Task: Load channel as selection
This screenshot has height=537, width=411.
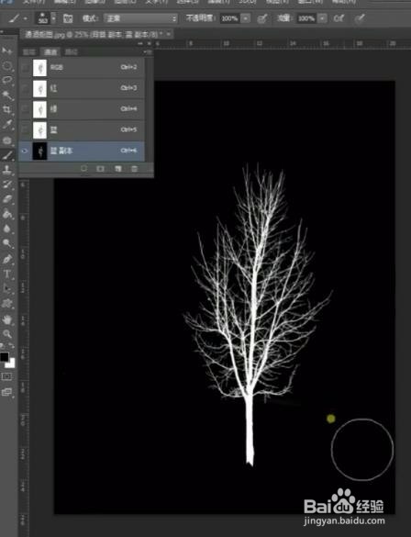Action: coord(83,169)
